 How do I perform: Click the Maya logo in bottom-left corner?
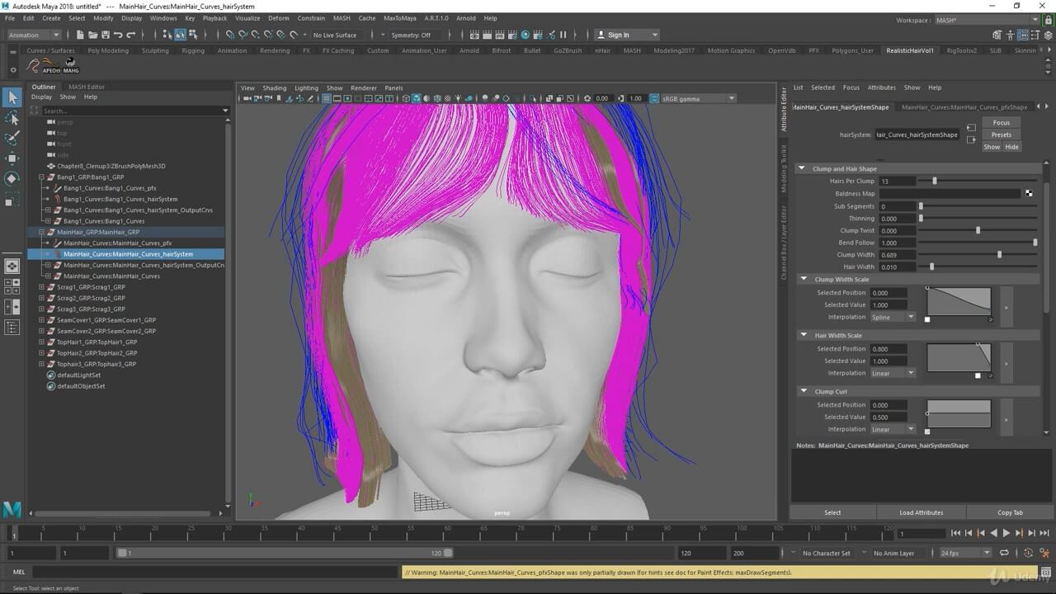point(12,509)
